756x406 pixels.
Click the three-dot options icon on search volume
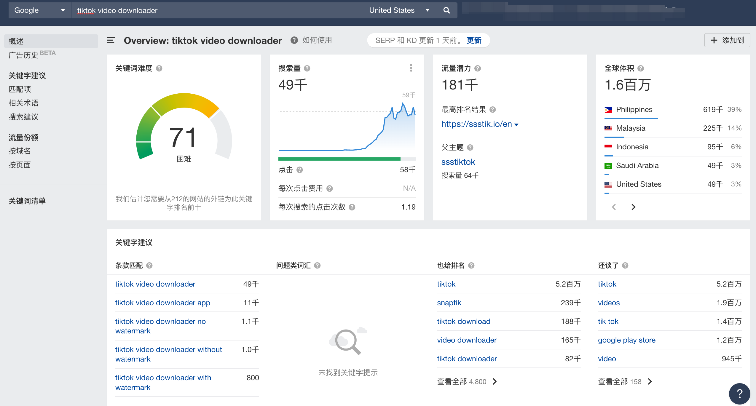[412, 68]
